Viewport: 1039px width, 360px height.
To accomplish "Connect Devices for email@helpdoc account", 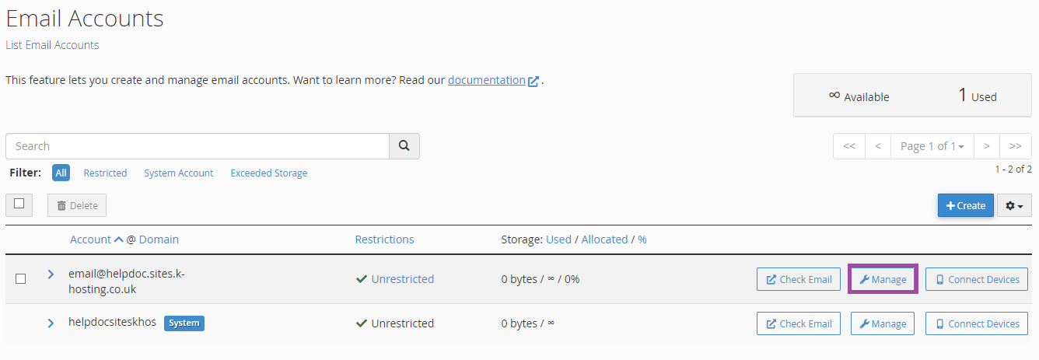I will coord(977,279).
